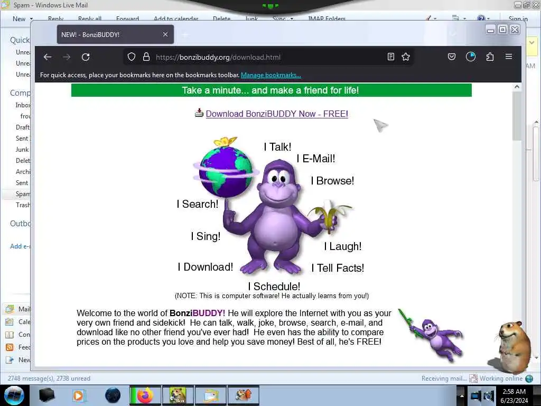Screen dimensions: 541x406
Task: Expand the yellow chevron dropdown in Live Mail
Action: click(x=531, y=43)
